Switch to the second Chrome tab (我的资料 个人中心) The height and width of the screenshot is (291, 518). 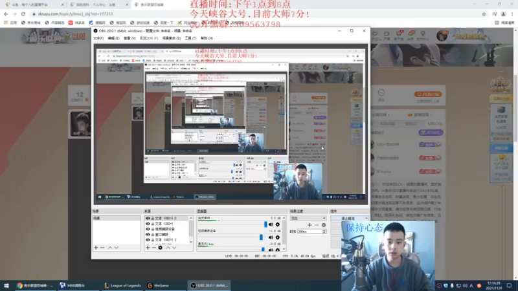pos(98,5)
